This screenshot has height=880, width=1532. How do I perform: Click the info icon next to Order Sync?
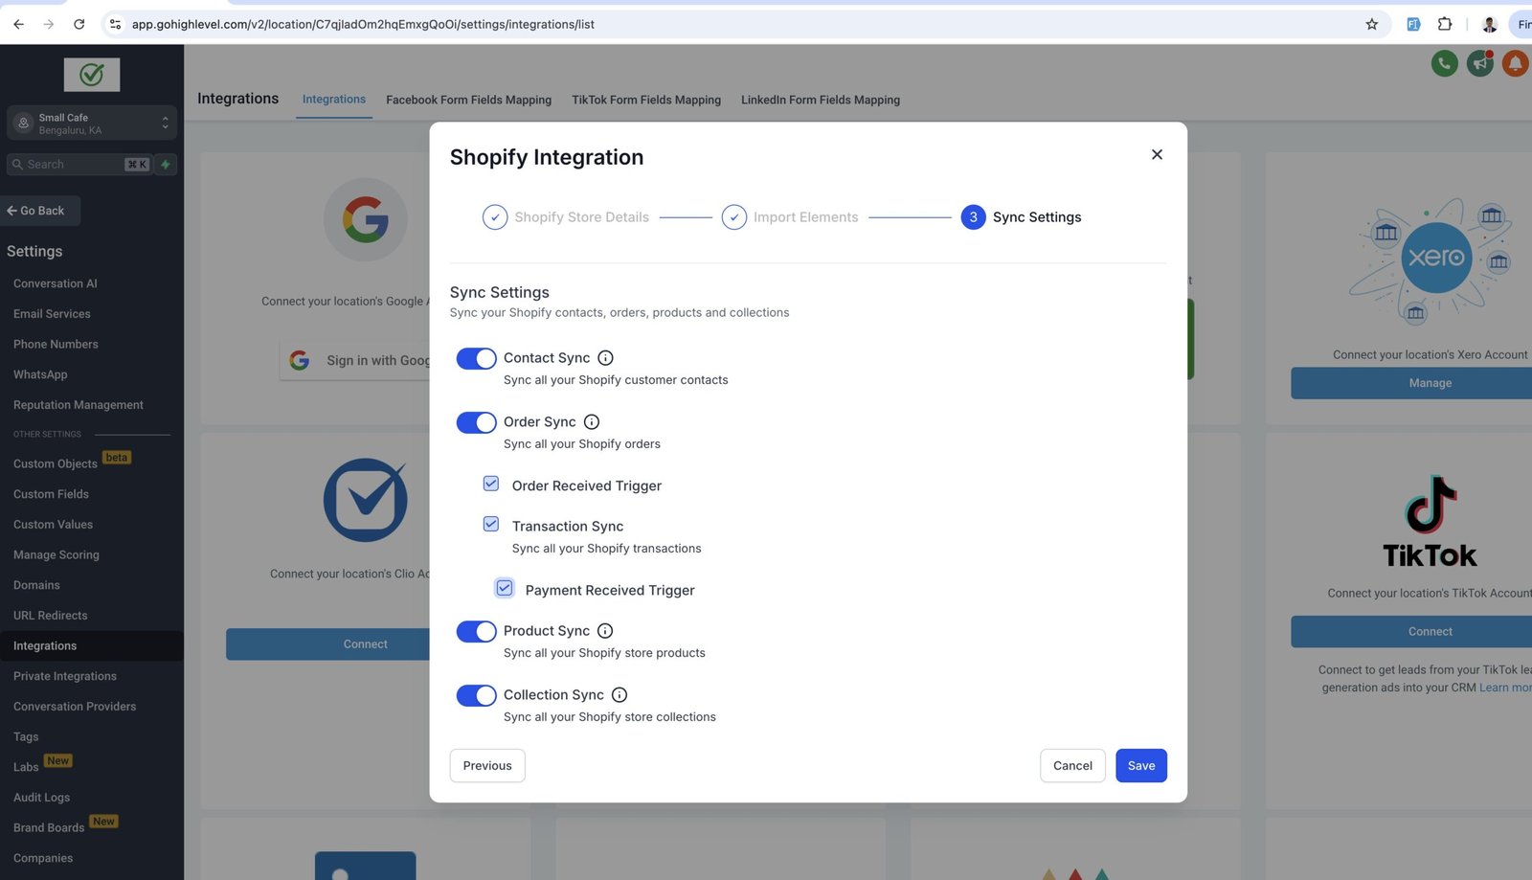coord(592,422)
